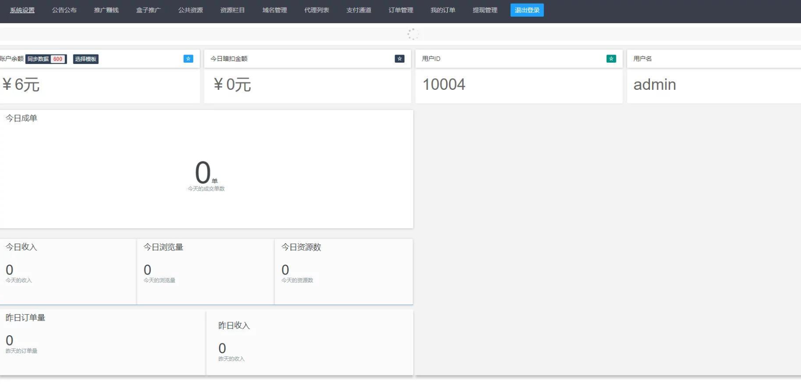Click blue star icon on 账户余额 card
Image resolution: width=801 pixels, height=384 pixels.
(x=188, y=59)
